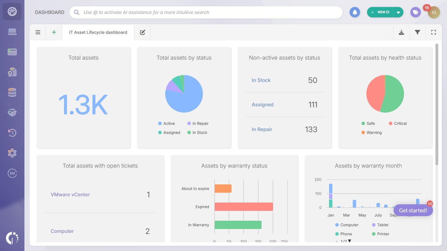Viewport: 447px width, 251px height.
Task: Toggle the Active series in status pie legend
Action: click(x=166, y=123)
